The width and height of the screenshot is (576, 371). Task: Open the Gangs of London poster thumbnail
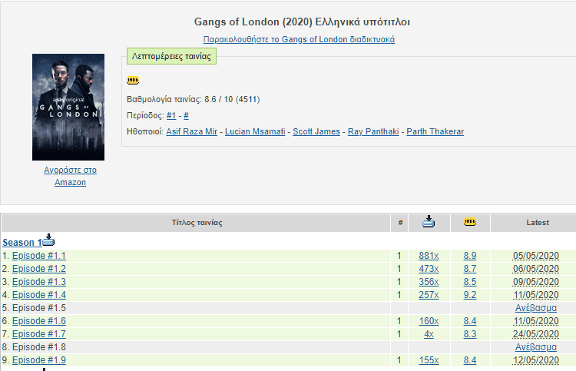(68, 107)
